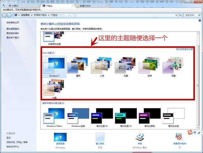Expand breadcrumb arrow before 控制面板
Screen dimensions: 203x153
[x=19, y=15]
